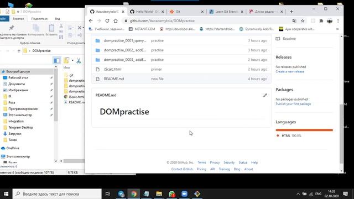Select Главная ribbon tab in Explorer

pyautogui.click(x=18, y=19)
